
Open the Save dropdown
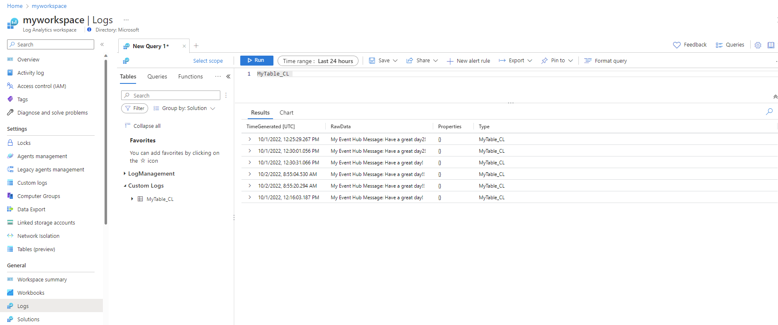pos(383,61)
